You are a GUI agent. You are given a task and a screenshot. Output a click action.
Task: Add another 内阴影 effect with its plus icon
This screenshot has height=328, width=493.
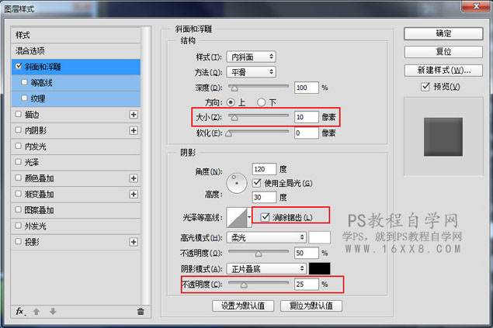pyautogui.click(x=134, y=130)
